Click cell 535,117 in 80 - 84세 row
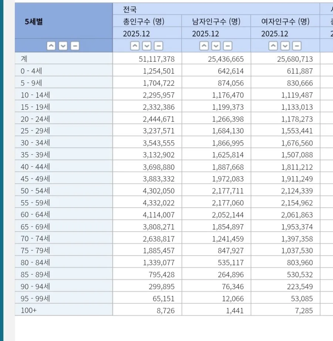Viewport: 333px width, 341px height. 216,262
